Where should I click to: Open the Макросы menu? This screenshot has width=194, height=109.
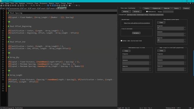click(x=51, y=3)
